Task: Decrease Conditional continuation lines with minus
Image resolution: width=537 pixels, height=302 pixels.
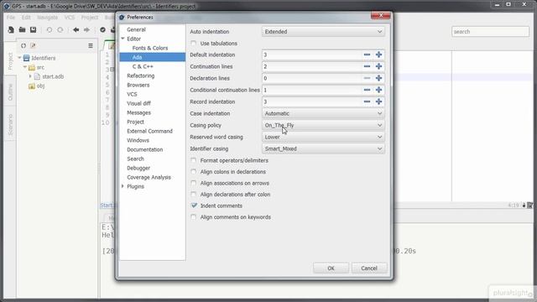Action: point(367,90)
